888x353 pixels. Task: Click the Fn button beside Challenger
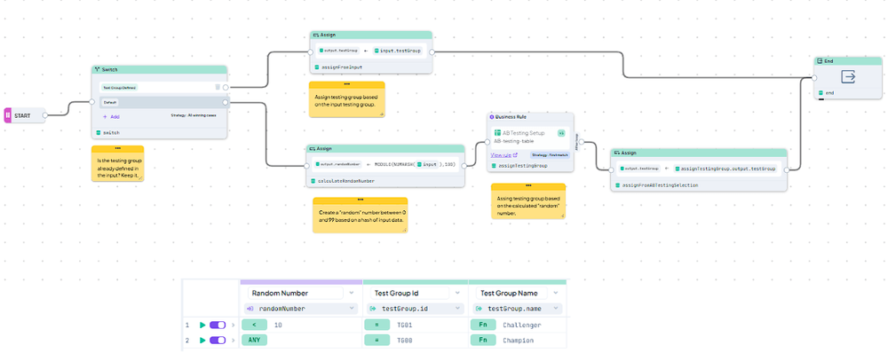[x=483, y=326]
